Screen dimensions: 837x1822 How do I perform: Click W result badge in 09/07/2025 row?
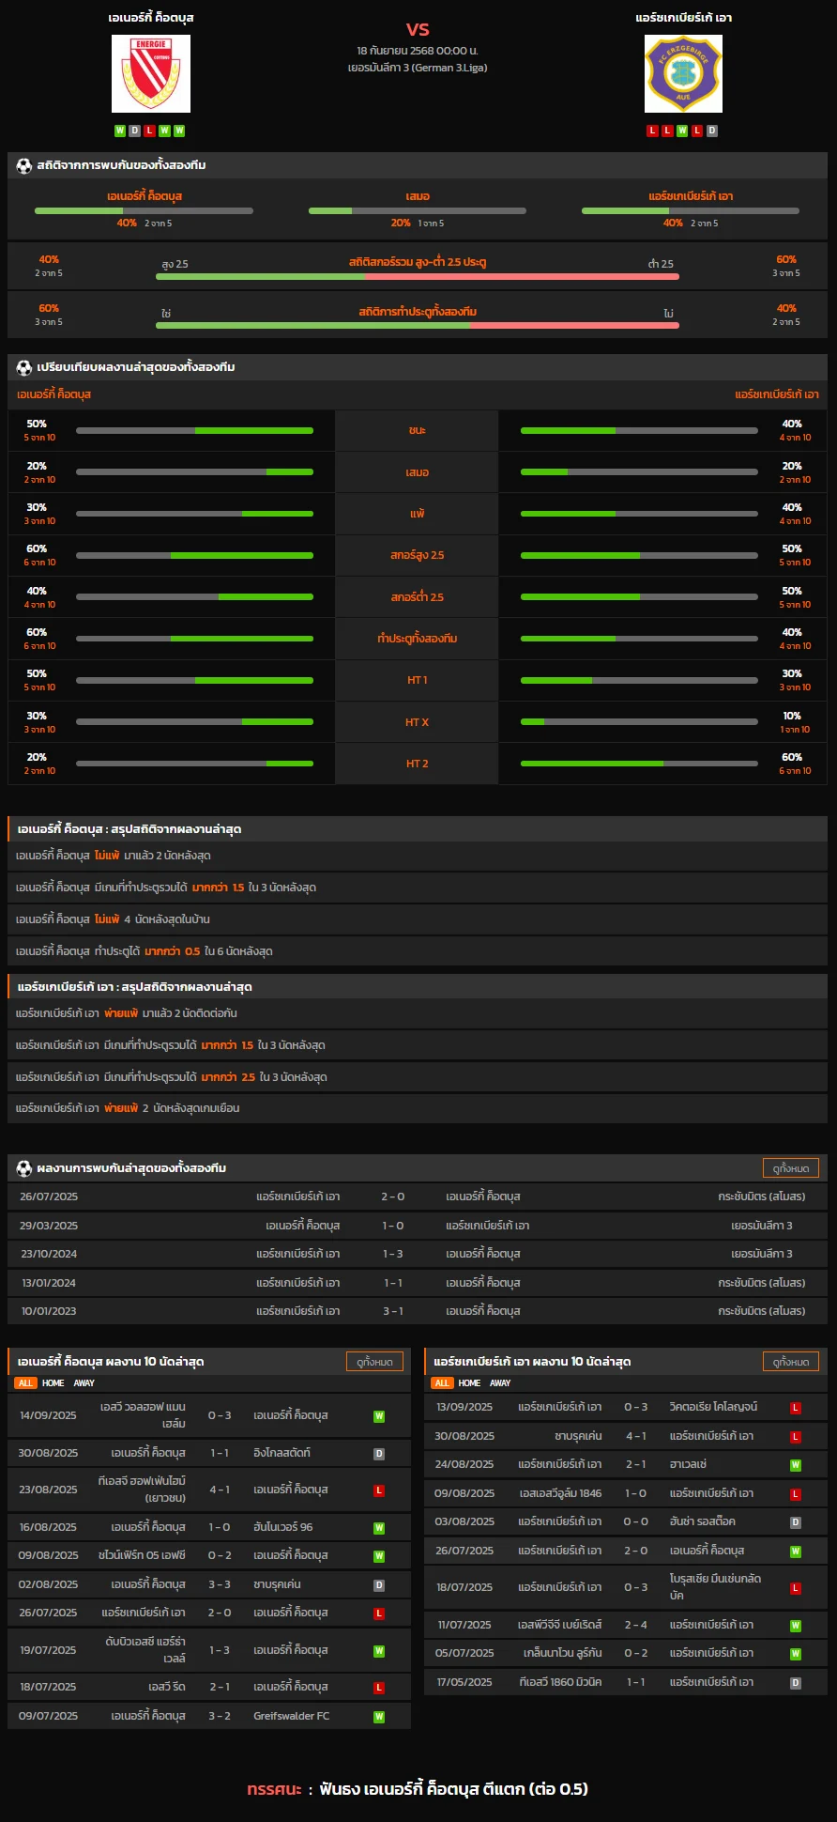click(x=379, y=1717)
